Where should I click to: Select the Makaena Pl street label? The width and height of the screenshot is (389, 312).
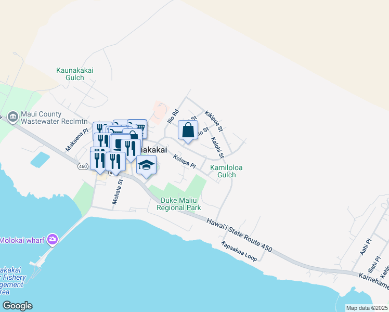tap(76, 140)
